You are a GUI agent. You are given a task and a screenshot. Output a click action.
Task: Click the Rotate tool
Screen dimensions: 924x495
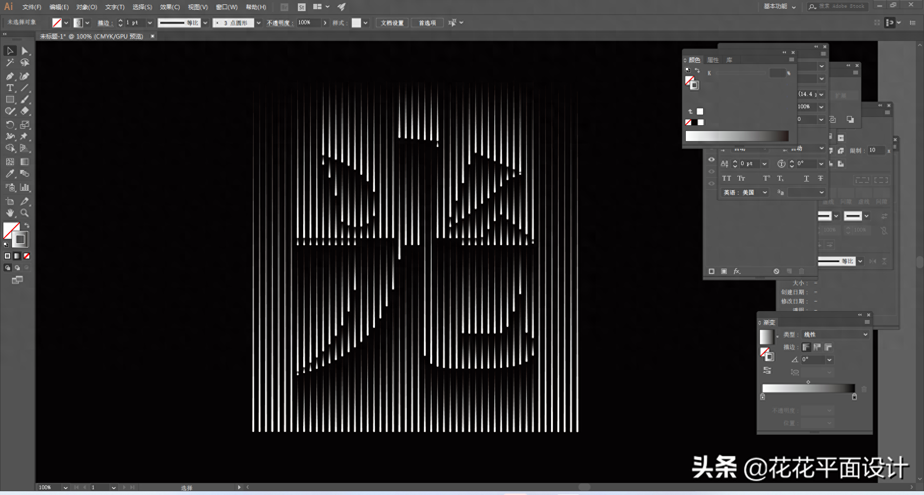click(10, 125)
